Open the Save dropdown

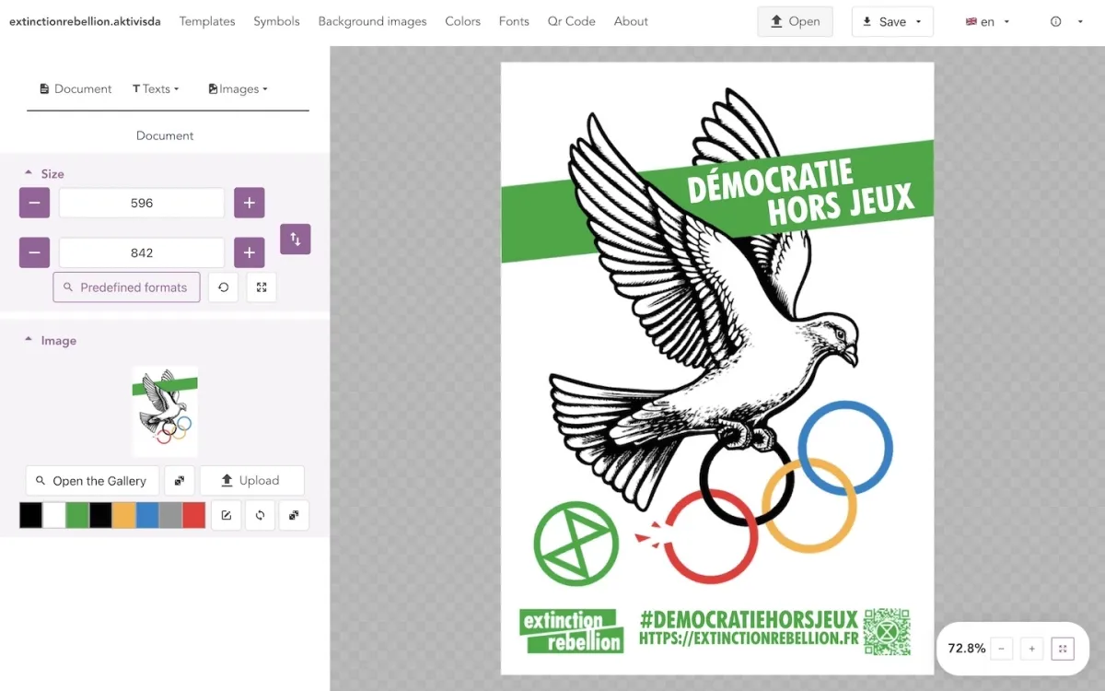pos(891,21)
